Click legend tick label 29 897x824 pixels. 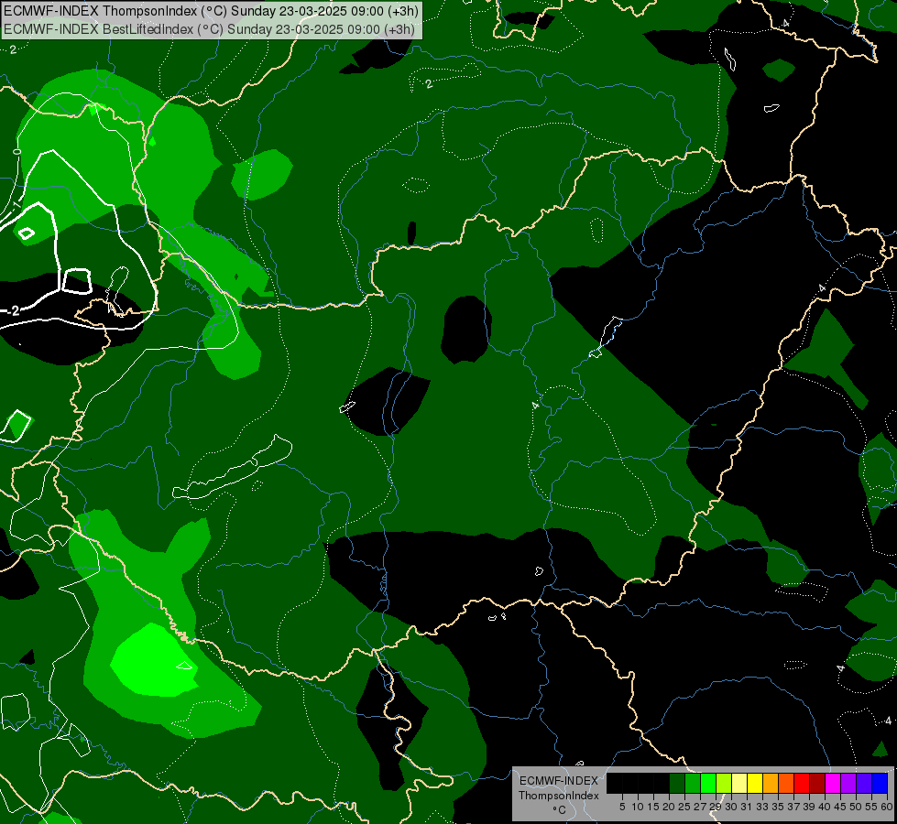click(x=716, y=807)
